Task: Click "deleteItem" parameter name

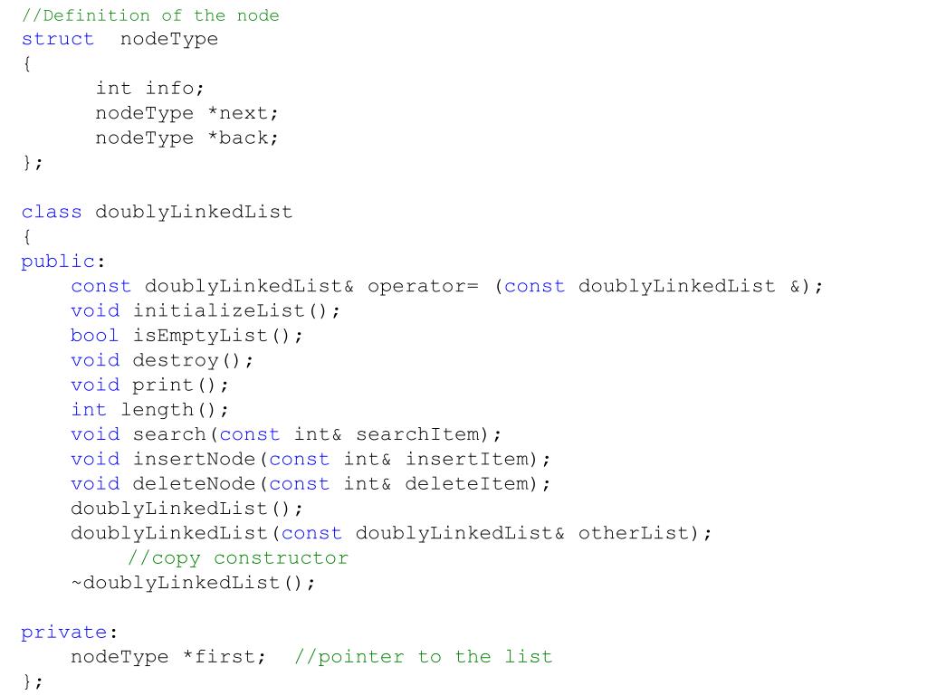Action: pos(467,485)
